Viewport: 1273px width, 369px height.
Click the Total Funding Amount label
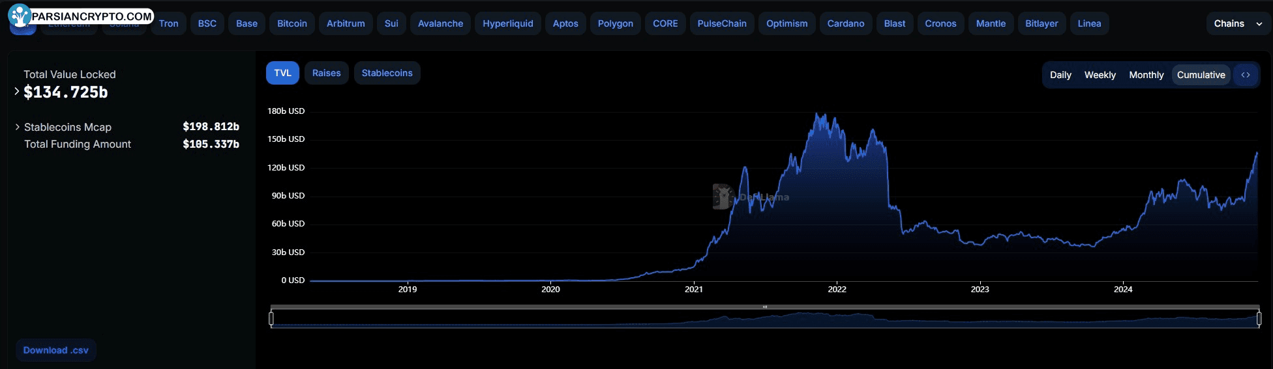click(78, 144)
